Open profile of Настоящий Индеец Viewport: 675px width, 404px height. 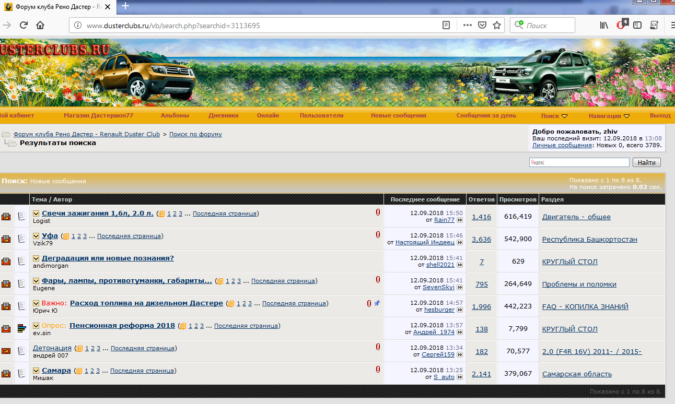426,242
